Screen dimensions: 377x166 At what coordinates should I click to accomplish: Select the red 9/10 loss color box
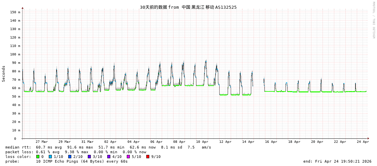[148, 157]
